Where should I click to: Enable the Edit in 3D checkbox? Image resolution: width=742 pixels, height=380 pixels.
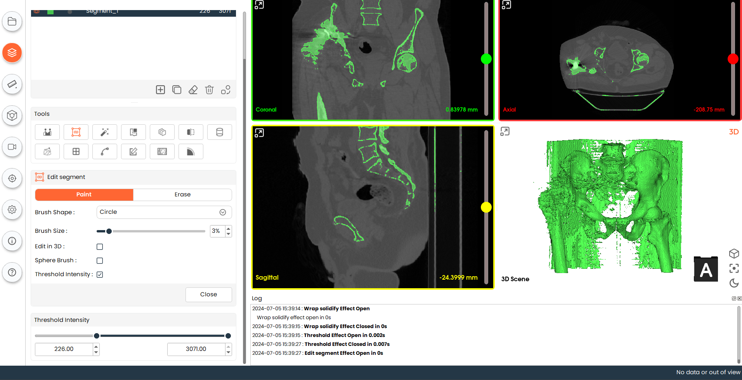[x=100, y=247]
